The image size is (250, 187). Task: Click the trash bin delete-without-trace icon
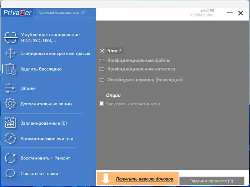coord(11,69)
